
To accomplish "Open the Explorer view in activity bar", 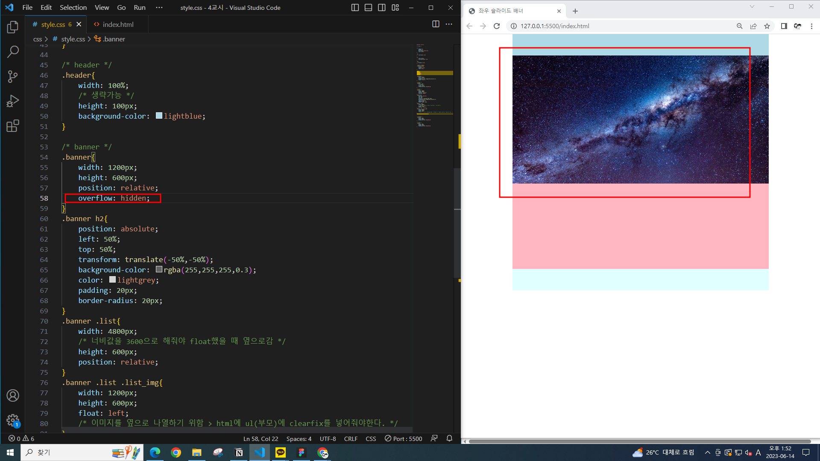I will [x=13, y=27].
